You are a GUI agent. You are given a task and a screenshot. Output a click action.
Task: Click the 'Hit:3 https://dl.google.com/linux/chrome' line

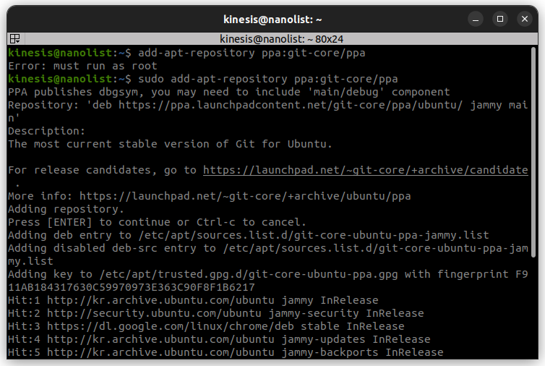point(207,326)
